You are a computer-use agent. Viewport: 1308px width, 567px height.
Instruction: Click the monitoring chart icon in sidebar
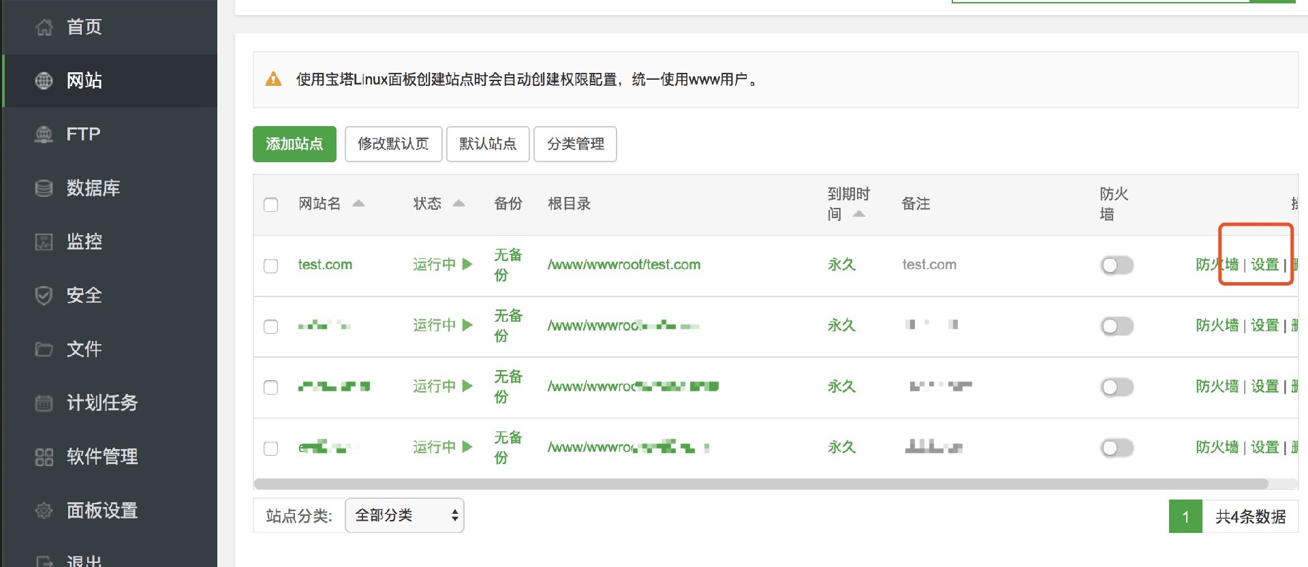(x=44, y=242)
